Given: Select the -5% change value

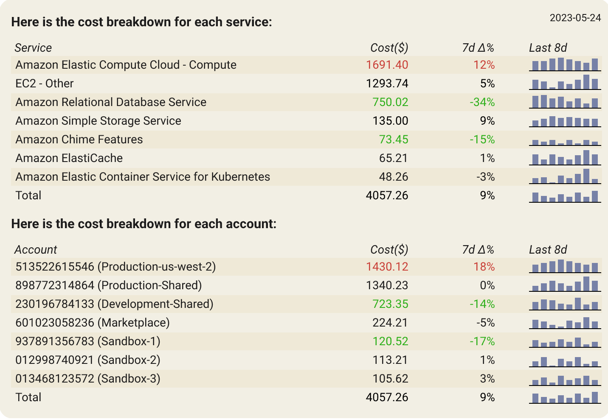Looking at the screenshot, I should (485, 323).
